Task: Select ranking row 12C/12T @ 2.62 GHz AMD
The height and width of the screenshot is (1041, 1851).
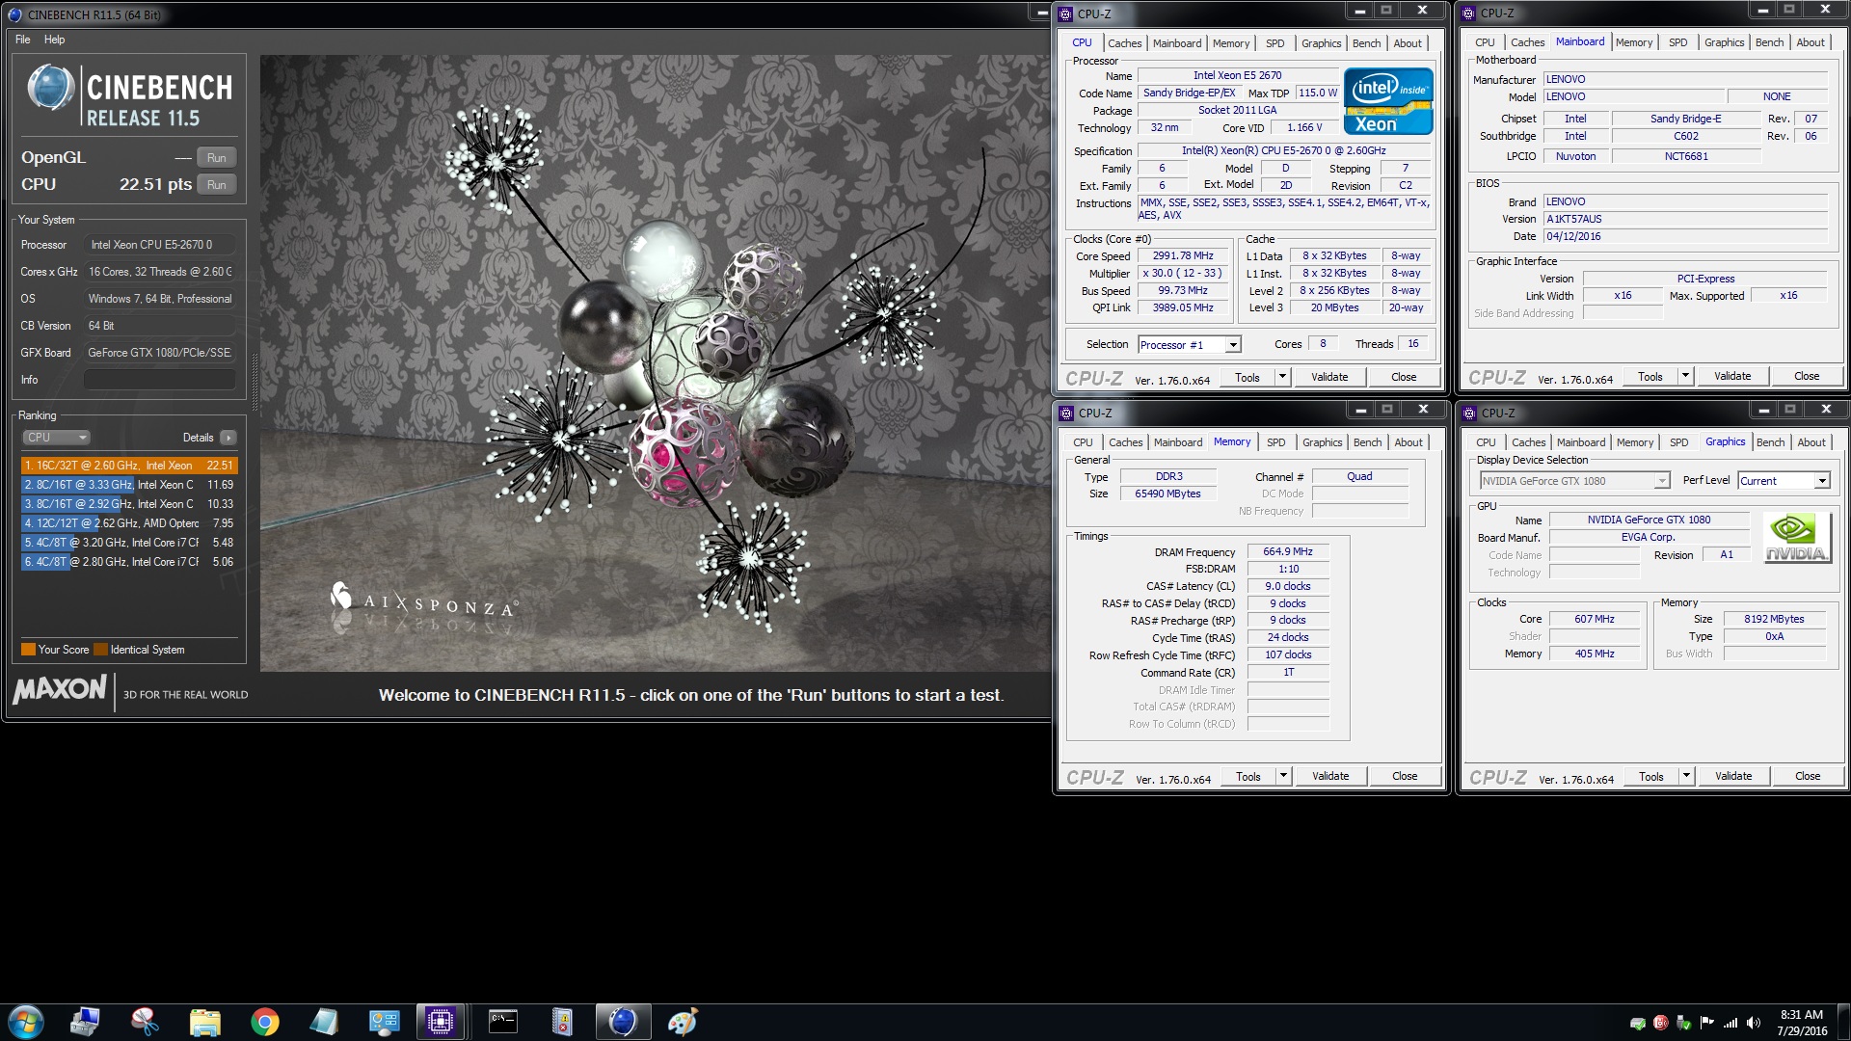Action: 129,523
